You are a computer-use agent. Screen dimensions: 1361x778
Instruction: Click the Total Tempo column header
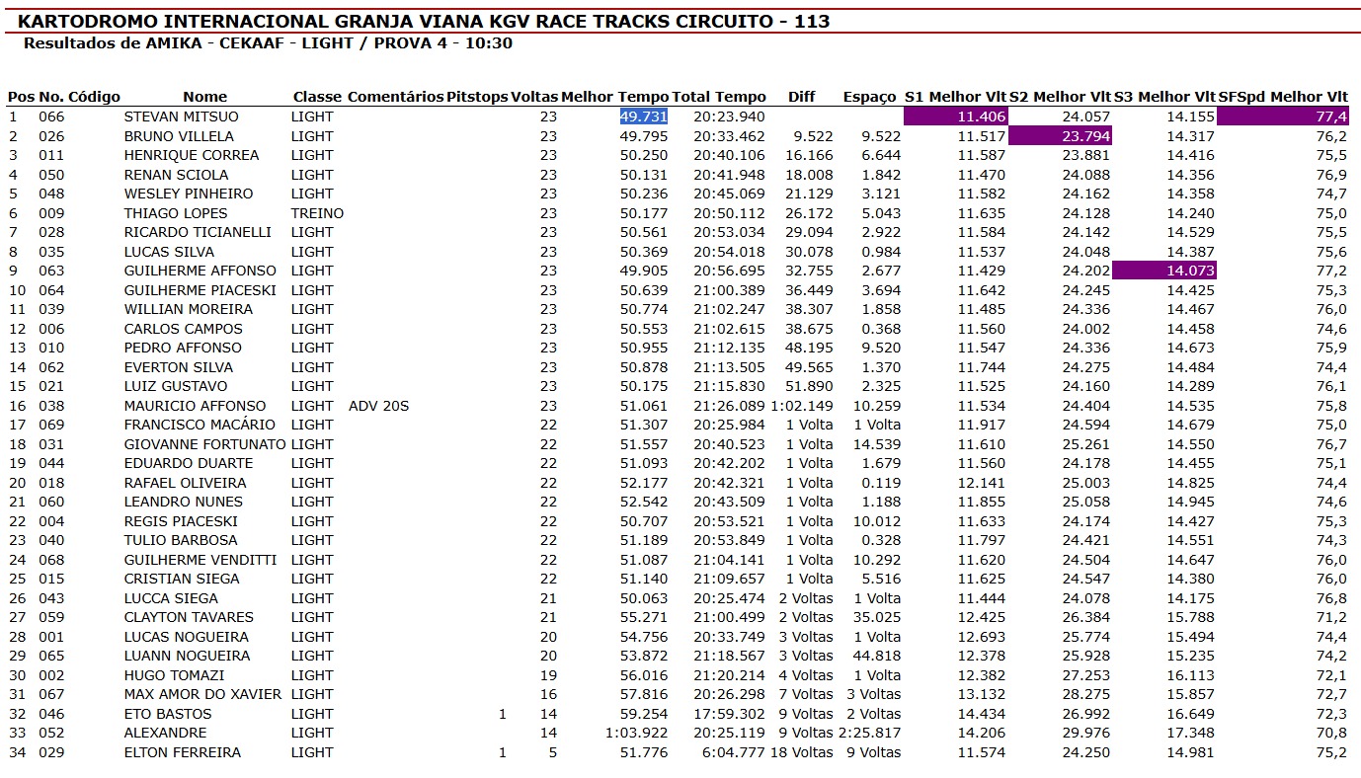click(x=719, y=97)
